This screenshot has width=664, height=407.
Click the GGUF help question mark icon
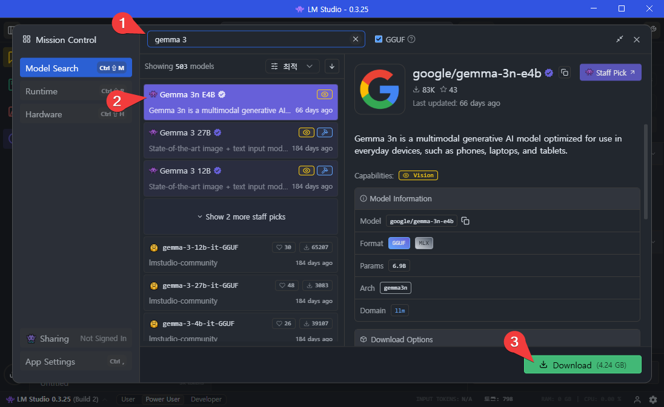[x=411, y=39]
